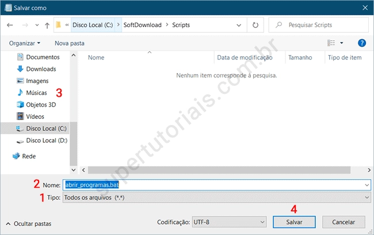Click the Salvar button
This screenshot has height=235, width=374.
(x=293, y=222)
